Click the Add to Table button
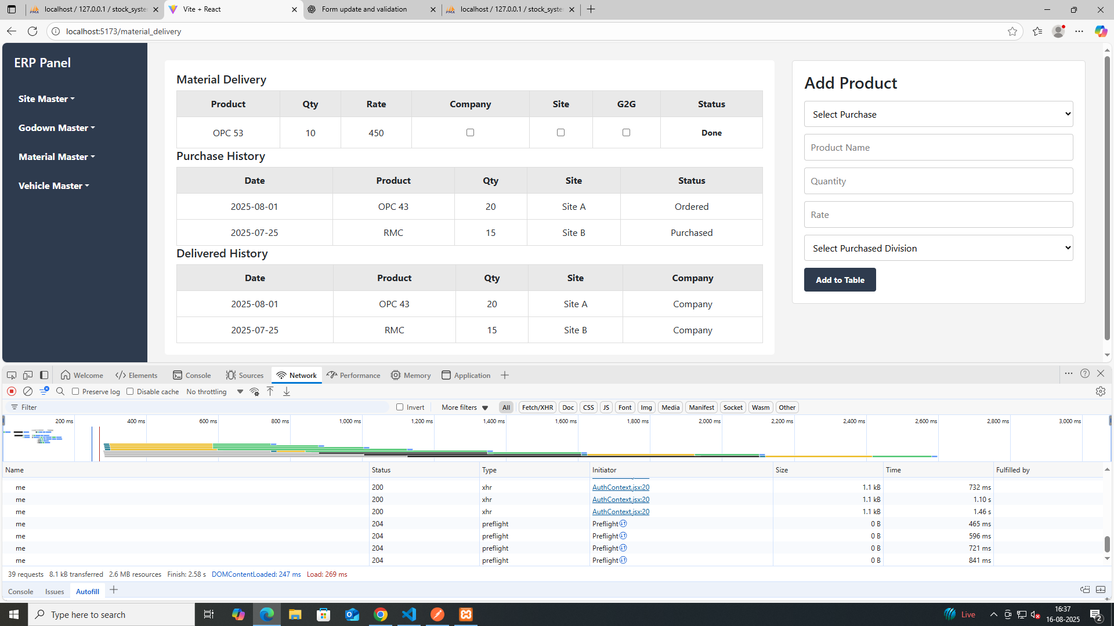 click(840, 280)
